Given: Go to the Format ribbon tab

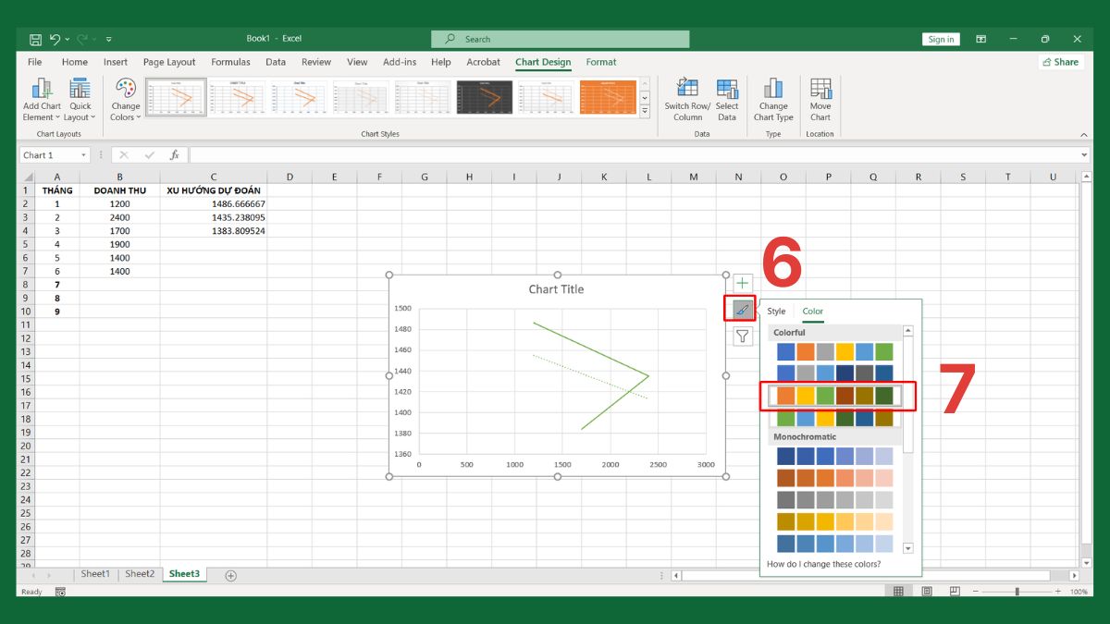Looking at the screenshot, I should point(601,62).
